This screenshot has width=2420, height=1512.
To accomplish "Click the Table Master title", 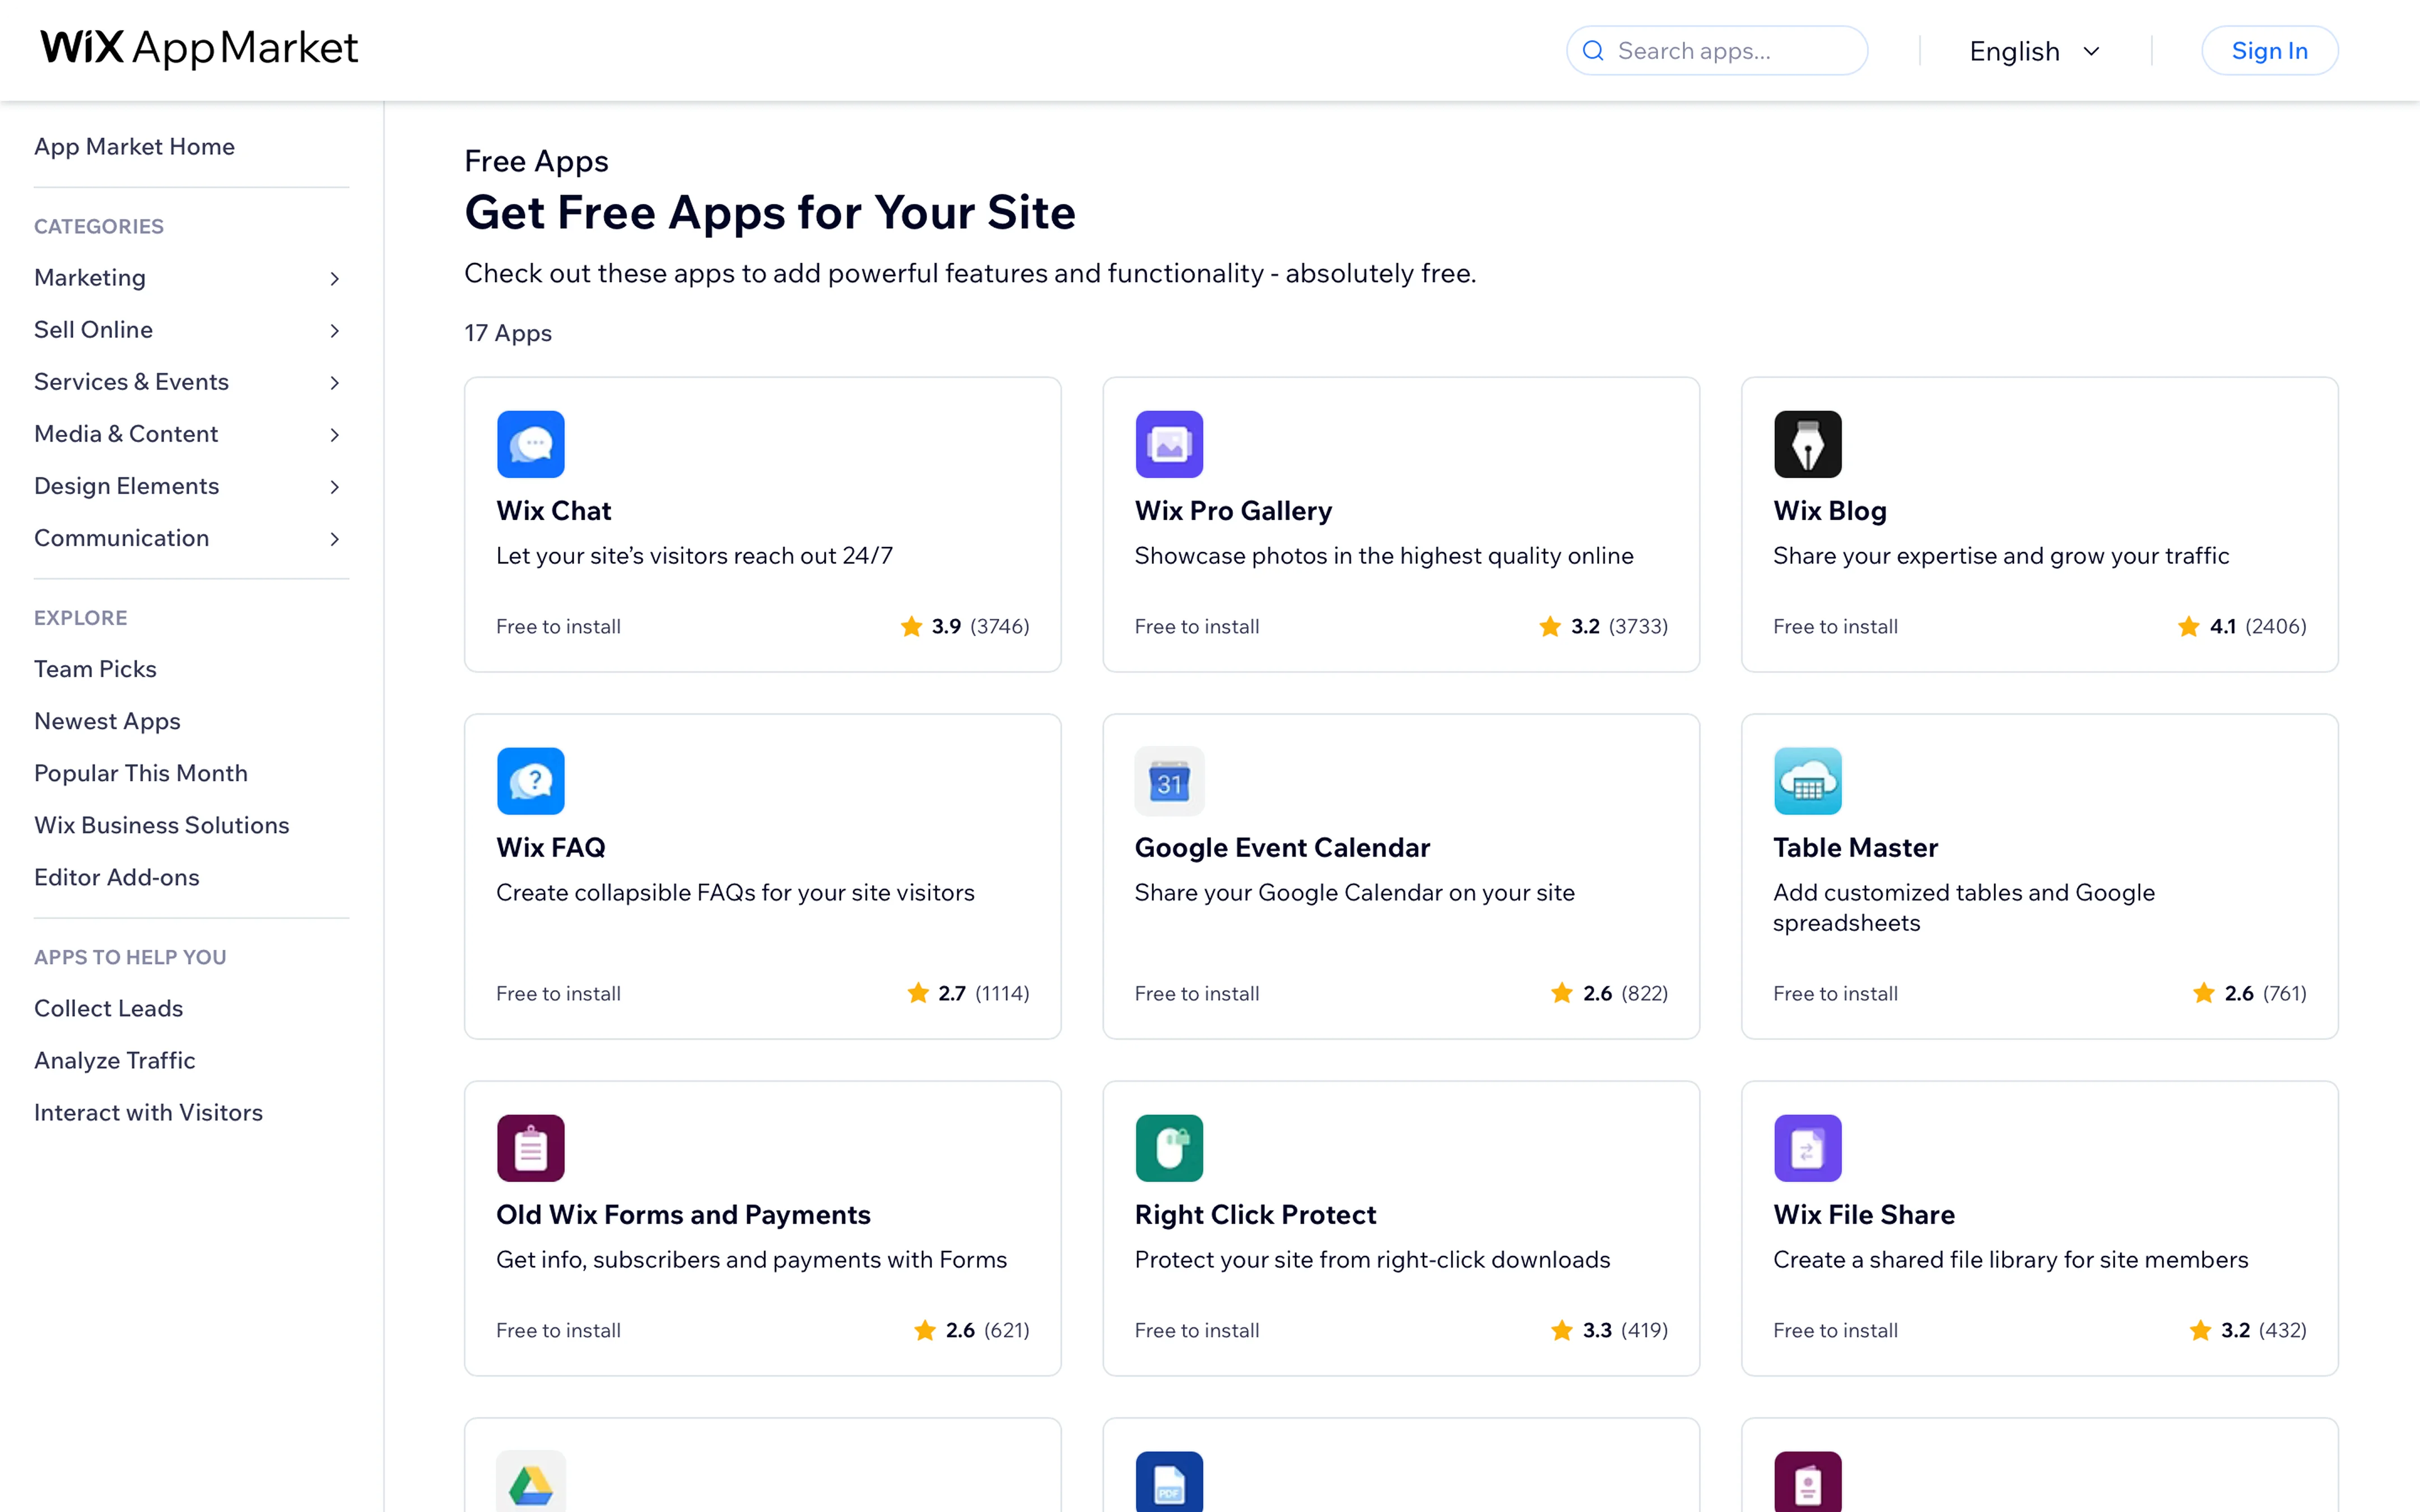I will [1855, 847].
